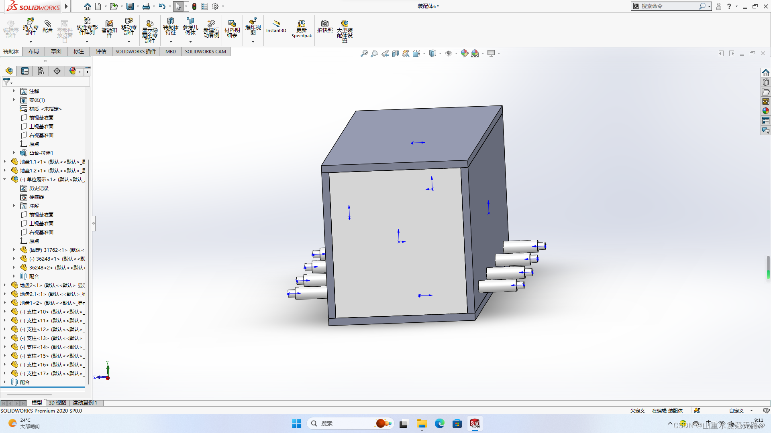Open 显示隐藏的零部件 (Show Hidden Components)
Screen dimensions: 771x433
[x=149, y=27]
